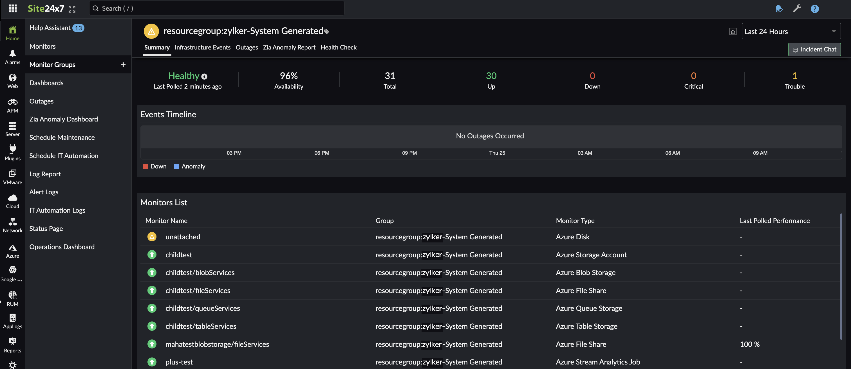
Task: Open the Last 24 Hours dropdown
Action: 791,31
